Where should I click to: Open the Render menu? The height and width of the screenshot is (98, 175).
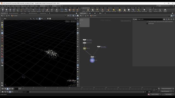point(8,6)
